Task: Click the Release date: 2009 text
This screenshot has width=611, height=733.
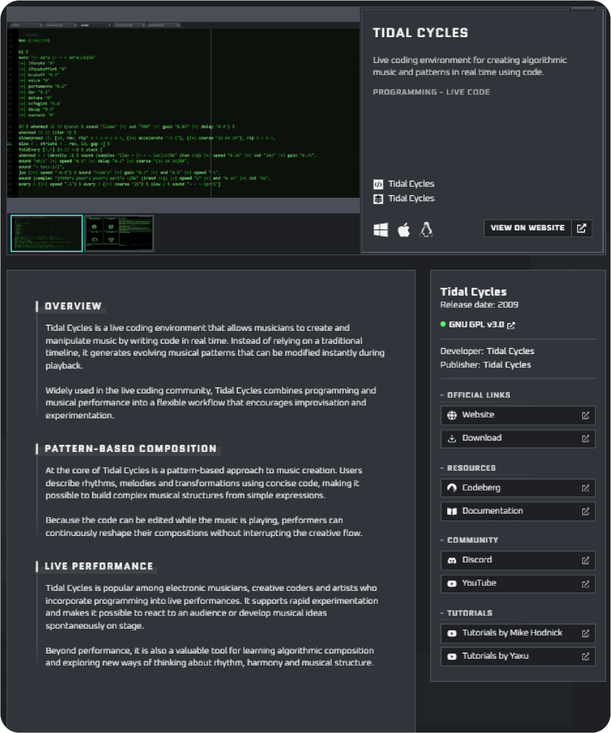Action: coord(479,305)
